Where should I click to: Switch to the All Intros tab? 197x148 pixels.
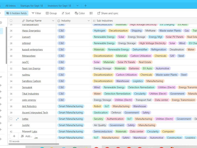[10, 6]
